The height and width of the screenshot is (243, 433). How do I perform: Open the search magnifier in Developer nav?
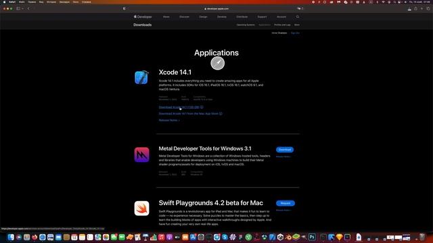coord(298,17)
